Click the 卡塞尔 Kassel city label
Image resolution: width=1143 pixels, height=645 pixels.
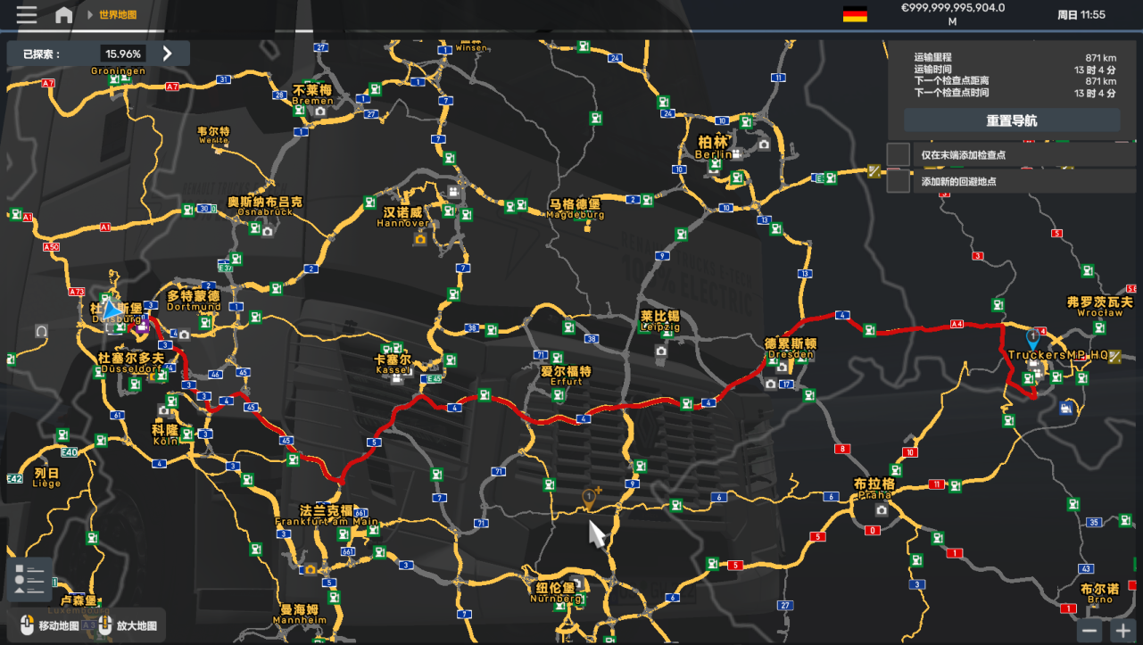pyautogui.click(x=392, y=364)
